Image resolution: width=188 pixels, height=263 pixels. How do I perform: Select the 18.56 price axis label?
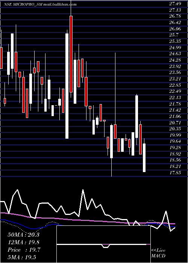point(175,160)
